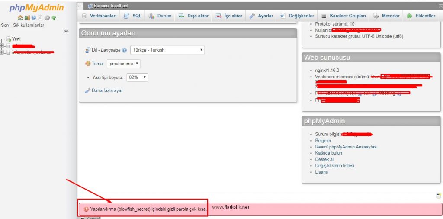Viewport: 443px width, 219px height.
Task: Open Resmî phpMyAdmin Anasayfası link
Action: 346,147
